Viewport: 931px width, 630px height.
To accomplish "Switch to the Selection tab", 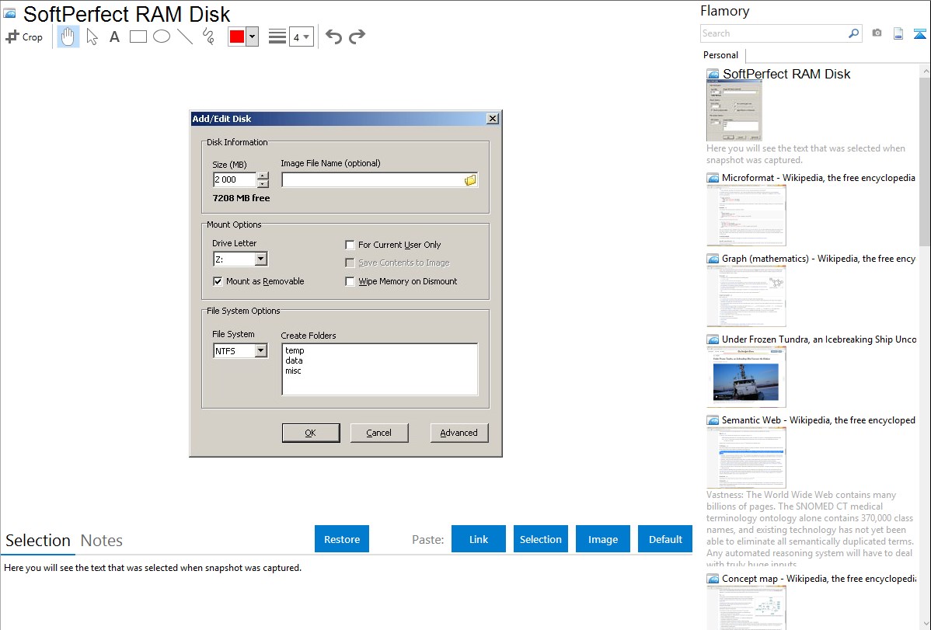I will coord(38,541).
